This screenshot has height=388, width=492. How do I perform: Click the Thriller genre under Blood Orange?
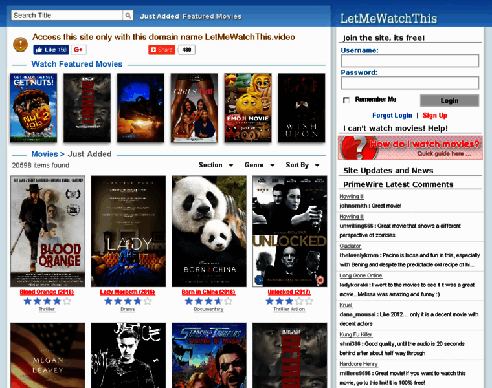pos(47,309)
